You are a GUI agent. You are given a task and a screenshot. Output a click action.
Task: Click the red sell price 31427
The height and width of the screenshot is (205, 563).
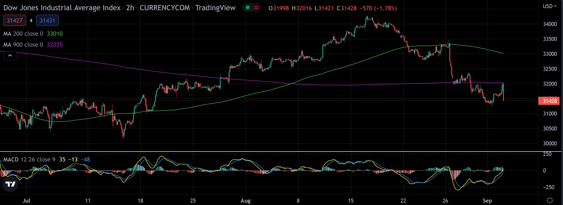pos(14,20)
